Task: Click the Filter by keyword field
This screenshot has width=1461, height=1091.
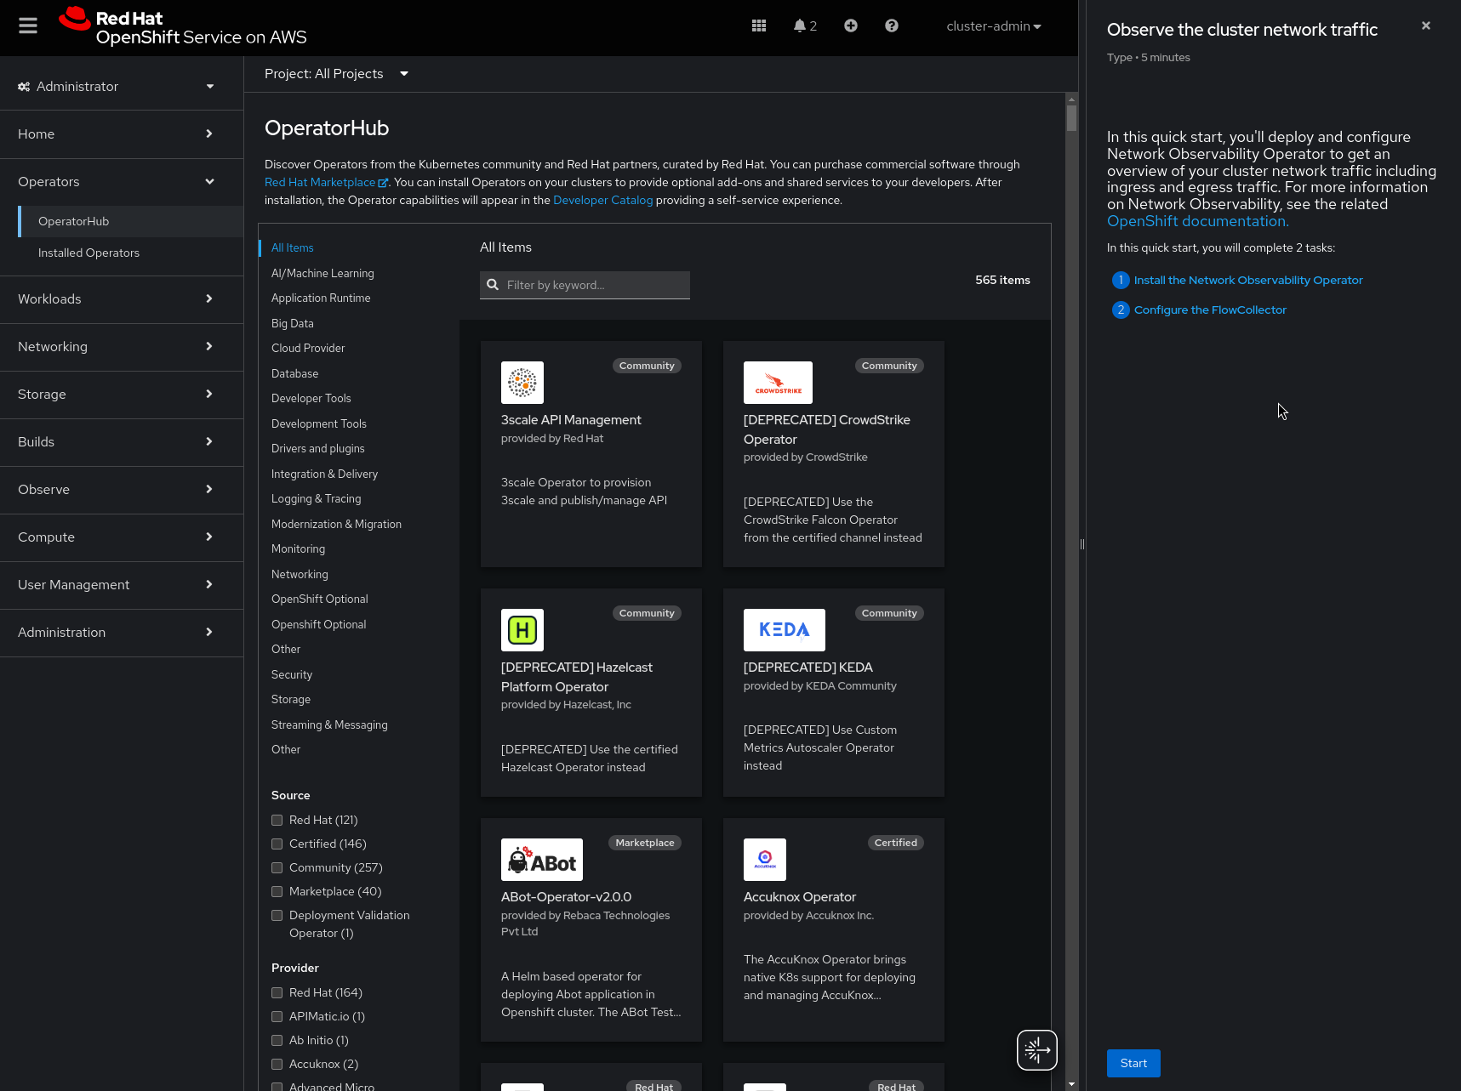Action: click(585, 285)
